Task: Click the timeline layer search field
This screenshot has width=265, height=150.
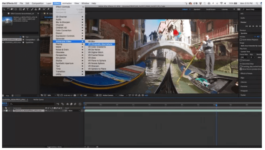Action: point(32,104)
